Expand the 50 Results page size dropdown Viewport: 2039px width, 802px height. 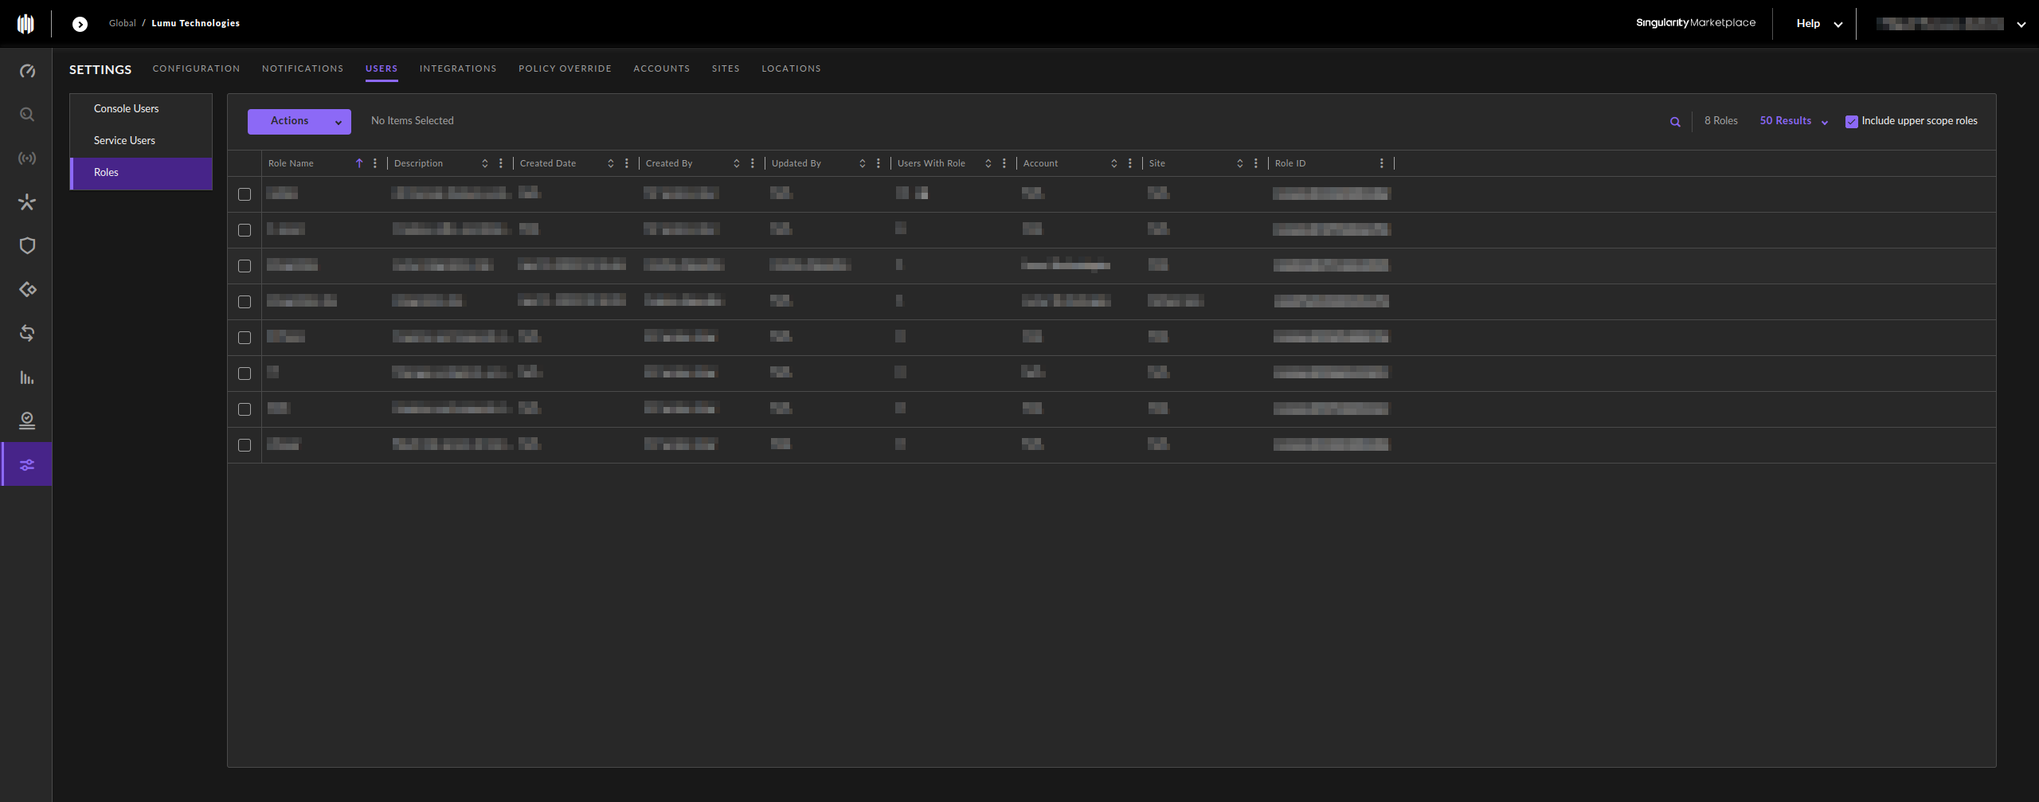pyautogui.click(x=1793, y=121)
